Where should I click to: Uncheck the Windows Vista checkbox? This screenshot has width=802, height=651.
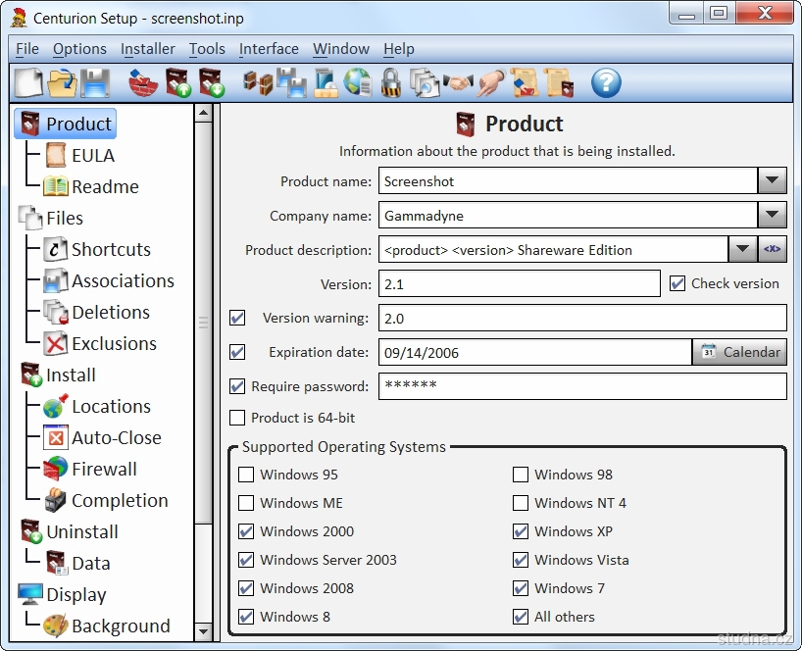pyautogui.click(x=521, y=560)
